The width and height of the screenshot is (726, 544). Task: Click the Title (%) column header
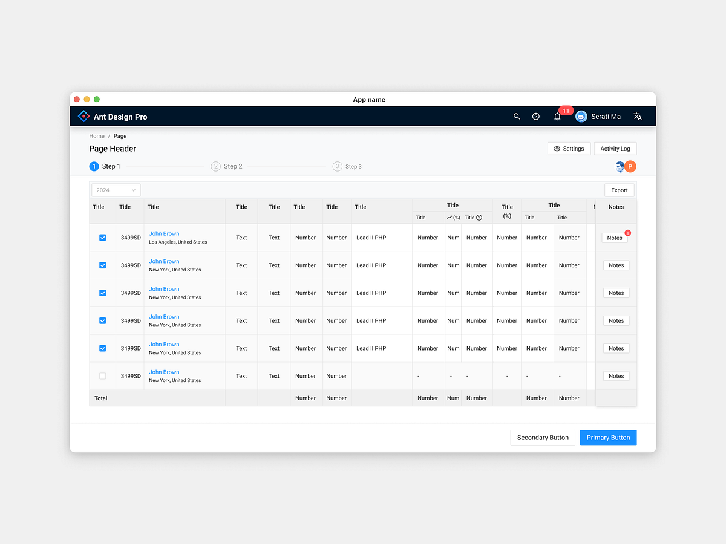pyautogui.click(x=507, y=211)
